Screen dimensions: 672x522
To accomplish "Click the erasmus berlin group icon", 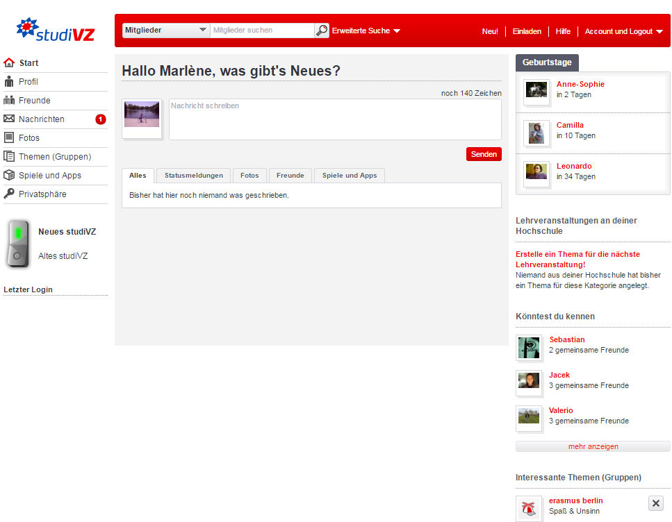I will pyautogui.click(x=529, y=508).
